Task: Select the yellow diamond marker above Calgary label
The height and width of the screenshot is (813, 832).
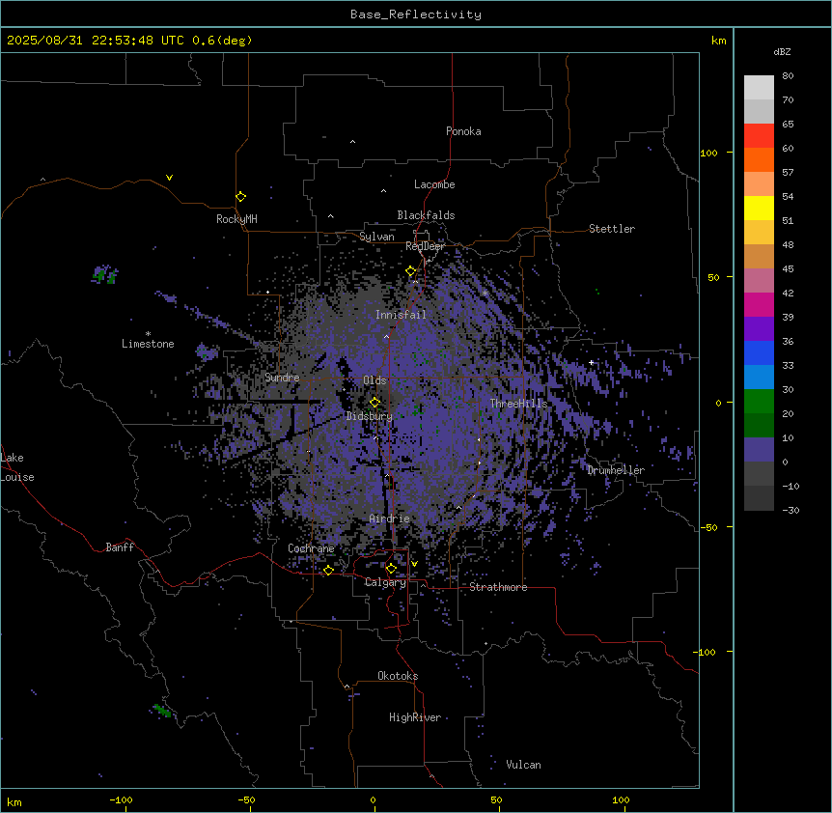Action: tap(391, 569)
